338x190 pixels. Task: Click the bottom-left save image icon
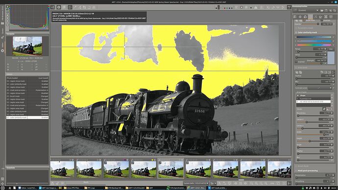point(52,183)
